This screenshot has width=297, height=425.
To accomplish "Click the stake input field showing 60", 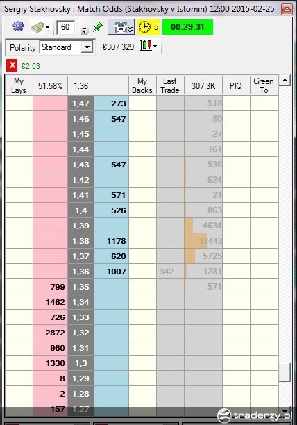I will (65, 27).
